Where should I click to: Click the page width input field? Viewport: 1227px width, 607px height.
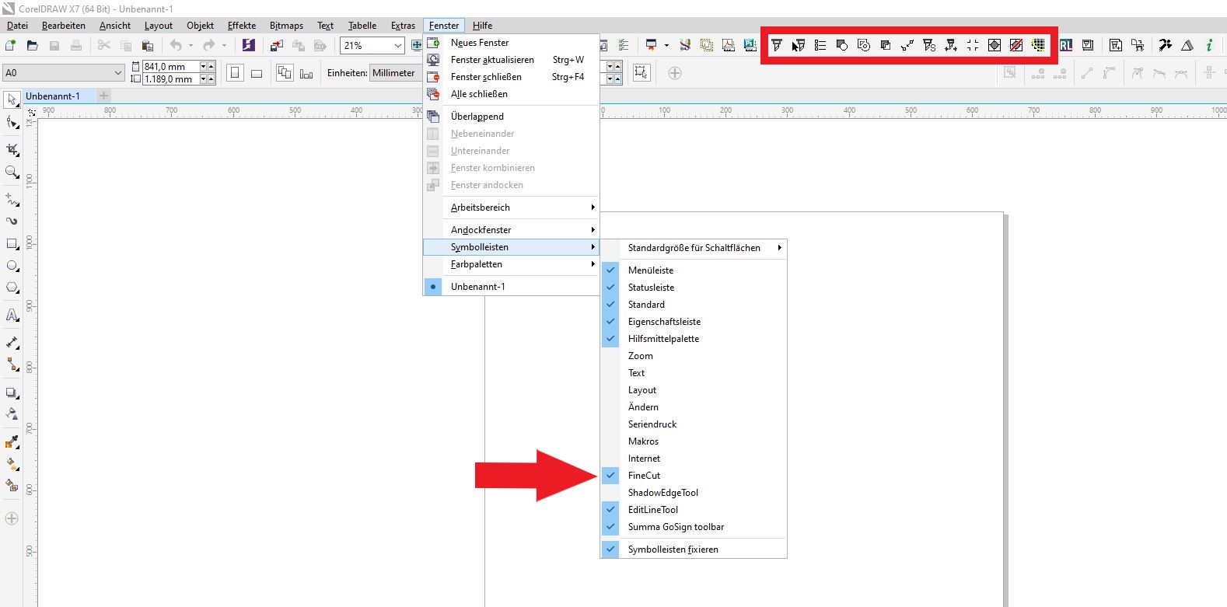[x=171, y=67]
